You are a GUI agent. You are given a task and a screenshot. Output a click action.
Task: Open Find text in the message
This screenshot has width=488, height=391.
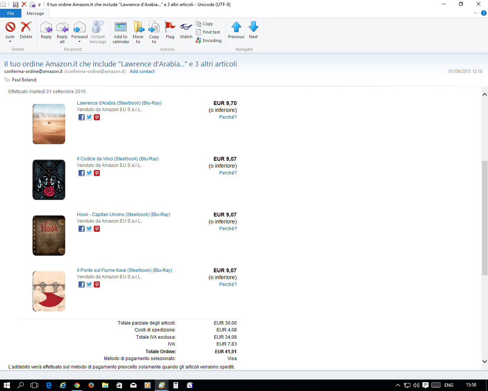coord(208,32)
